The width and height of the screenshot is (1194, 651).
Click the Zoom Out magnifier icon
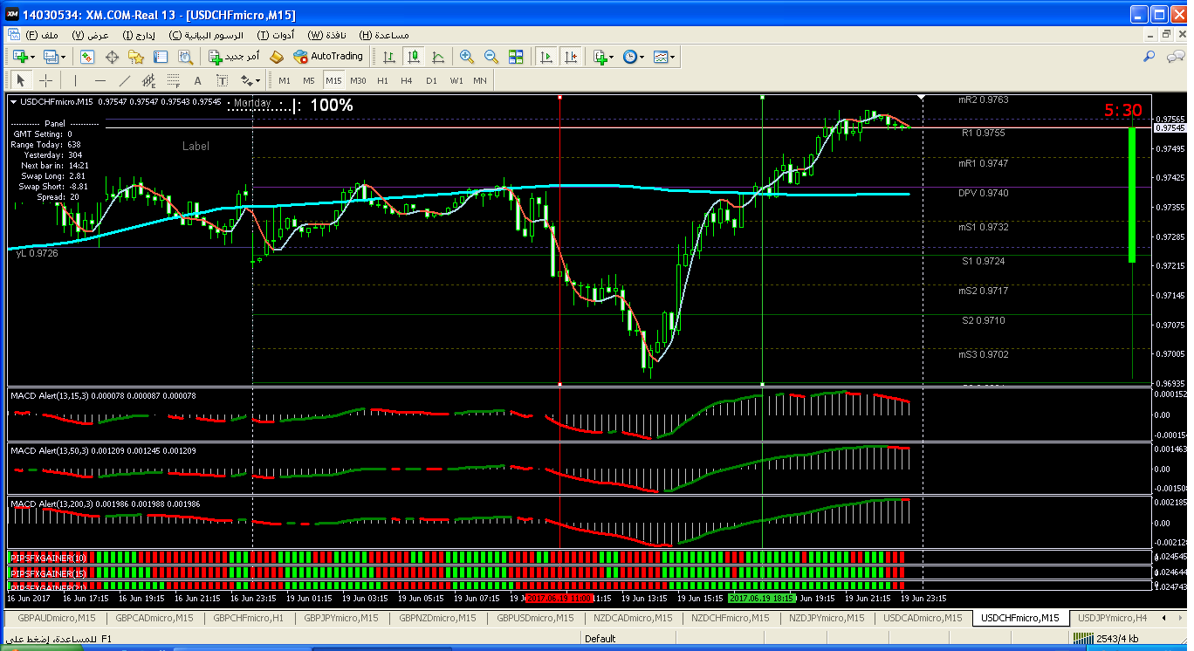(x=491, y=57)
